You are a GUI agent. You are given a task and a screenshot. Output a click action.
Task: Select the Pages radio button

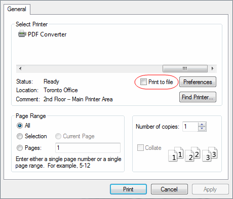pyautogui.click(x=20, y=148)
